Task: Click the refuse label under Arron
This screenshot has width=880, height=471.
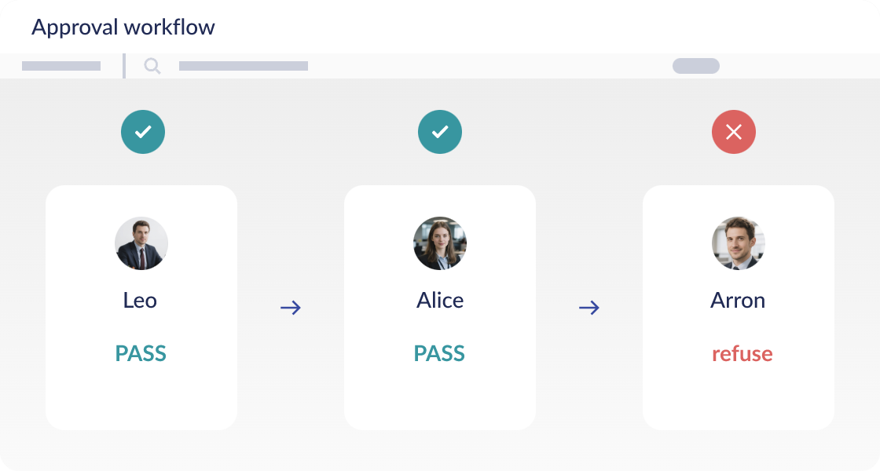Action: pyautogui.click(x=742, y=354)
